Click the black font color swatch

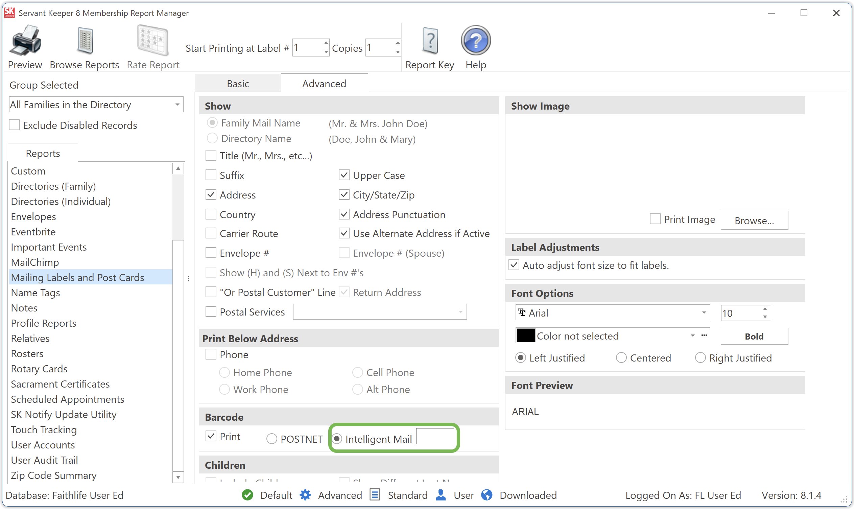pyautogui.click(x=526, y=336)
